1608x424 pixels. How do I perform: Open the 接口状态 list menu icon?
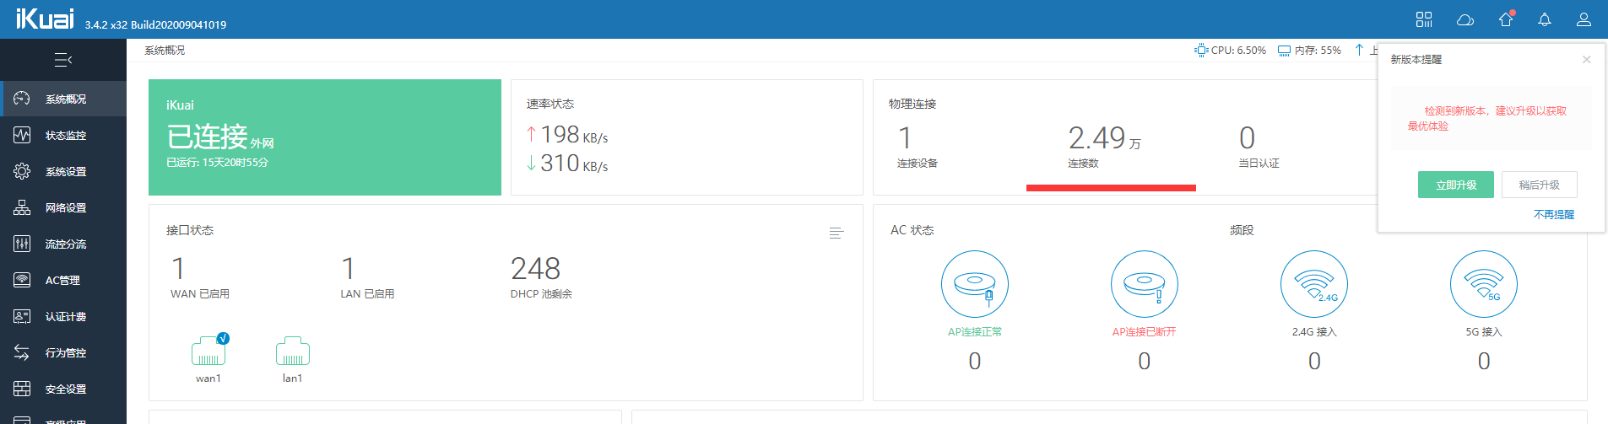click(x=836, y=233)
